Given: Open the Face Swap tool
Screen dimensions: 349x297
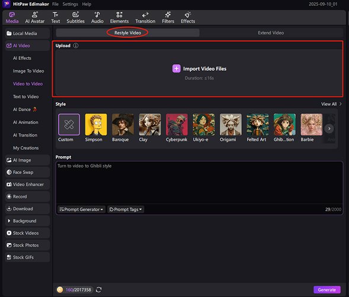Looking at the screenshot, I should click(27, 172).
